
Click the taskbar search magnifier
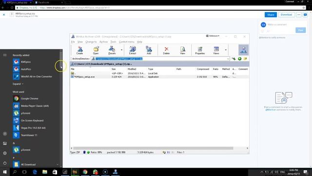(15, 172)
